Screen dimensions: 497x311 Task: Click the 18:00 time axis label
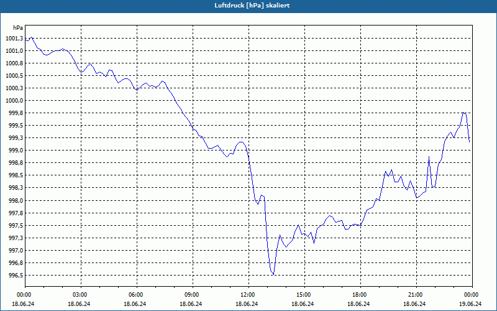tap(360, 295)
